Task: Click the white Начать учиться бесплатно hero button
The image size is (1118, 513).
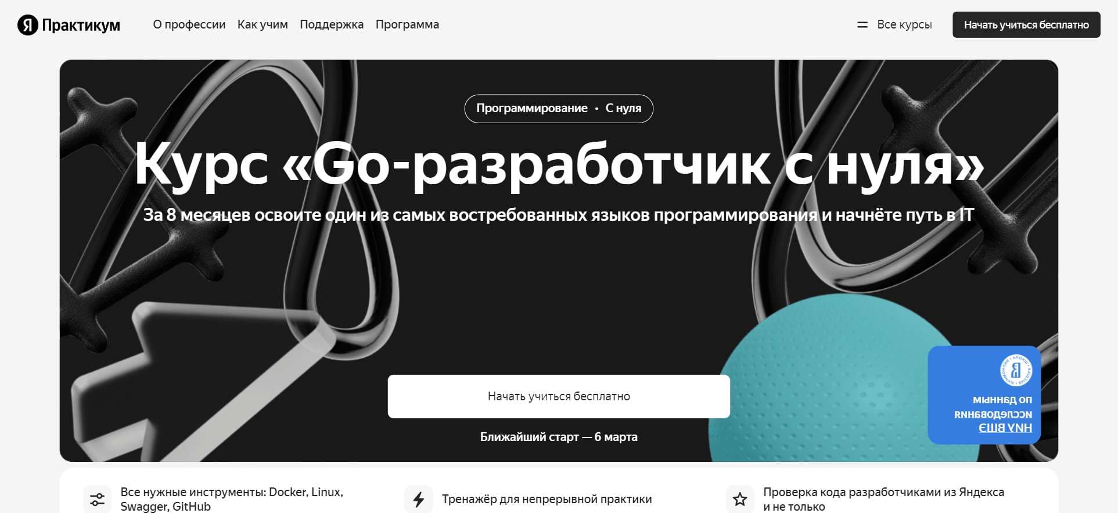Action: coord(559,396)
